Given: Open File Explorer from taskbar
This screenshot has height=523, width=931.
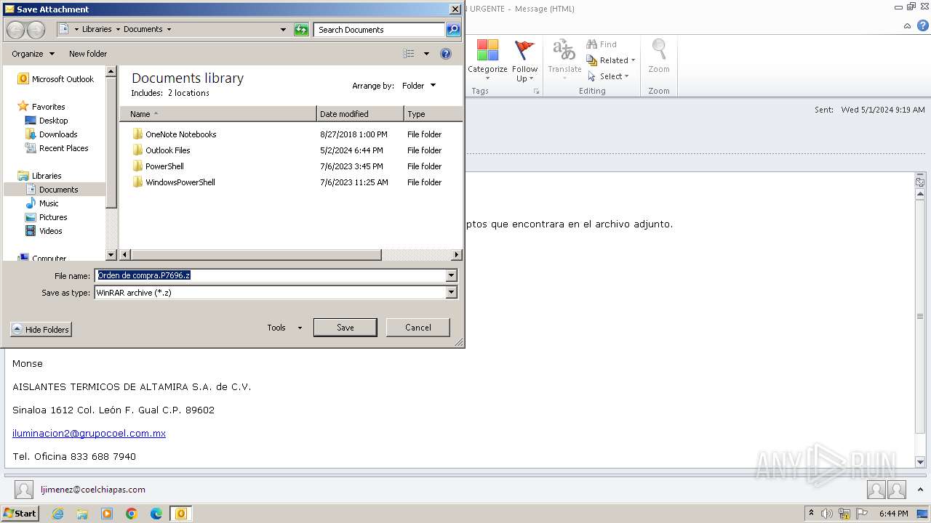Looking at the screenshot, I should 82,514.
